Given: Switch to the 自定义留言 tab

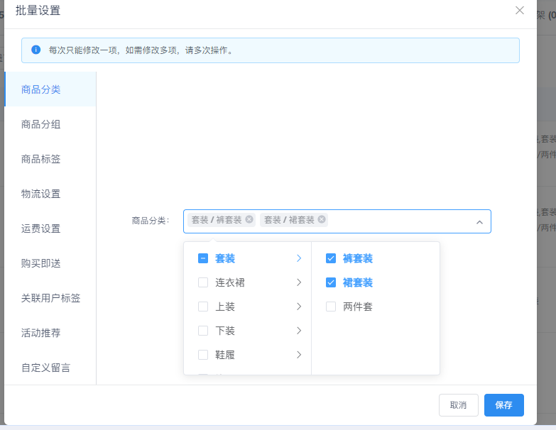Looking at the screenshot, I should coord(50,367).
